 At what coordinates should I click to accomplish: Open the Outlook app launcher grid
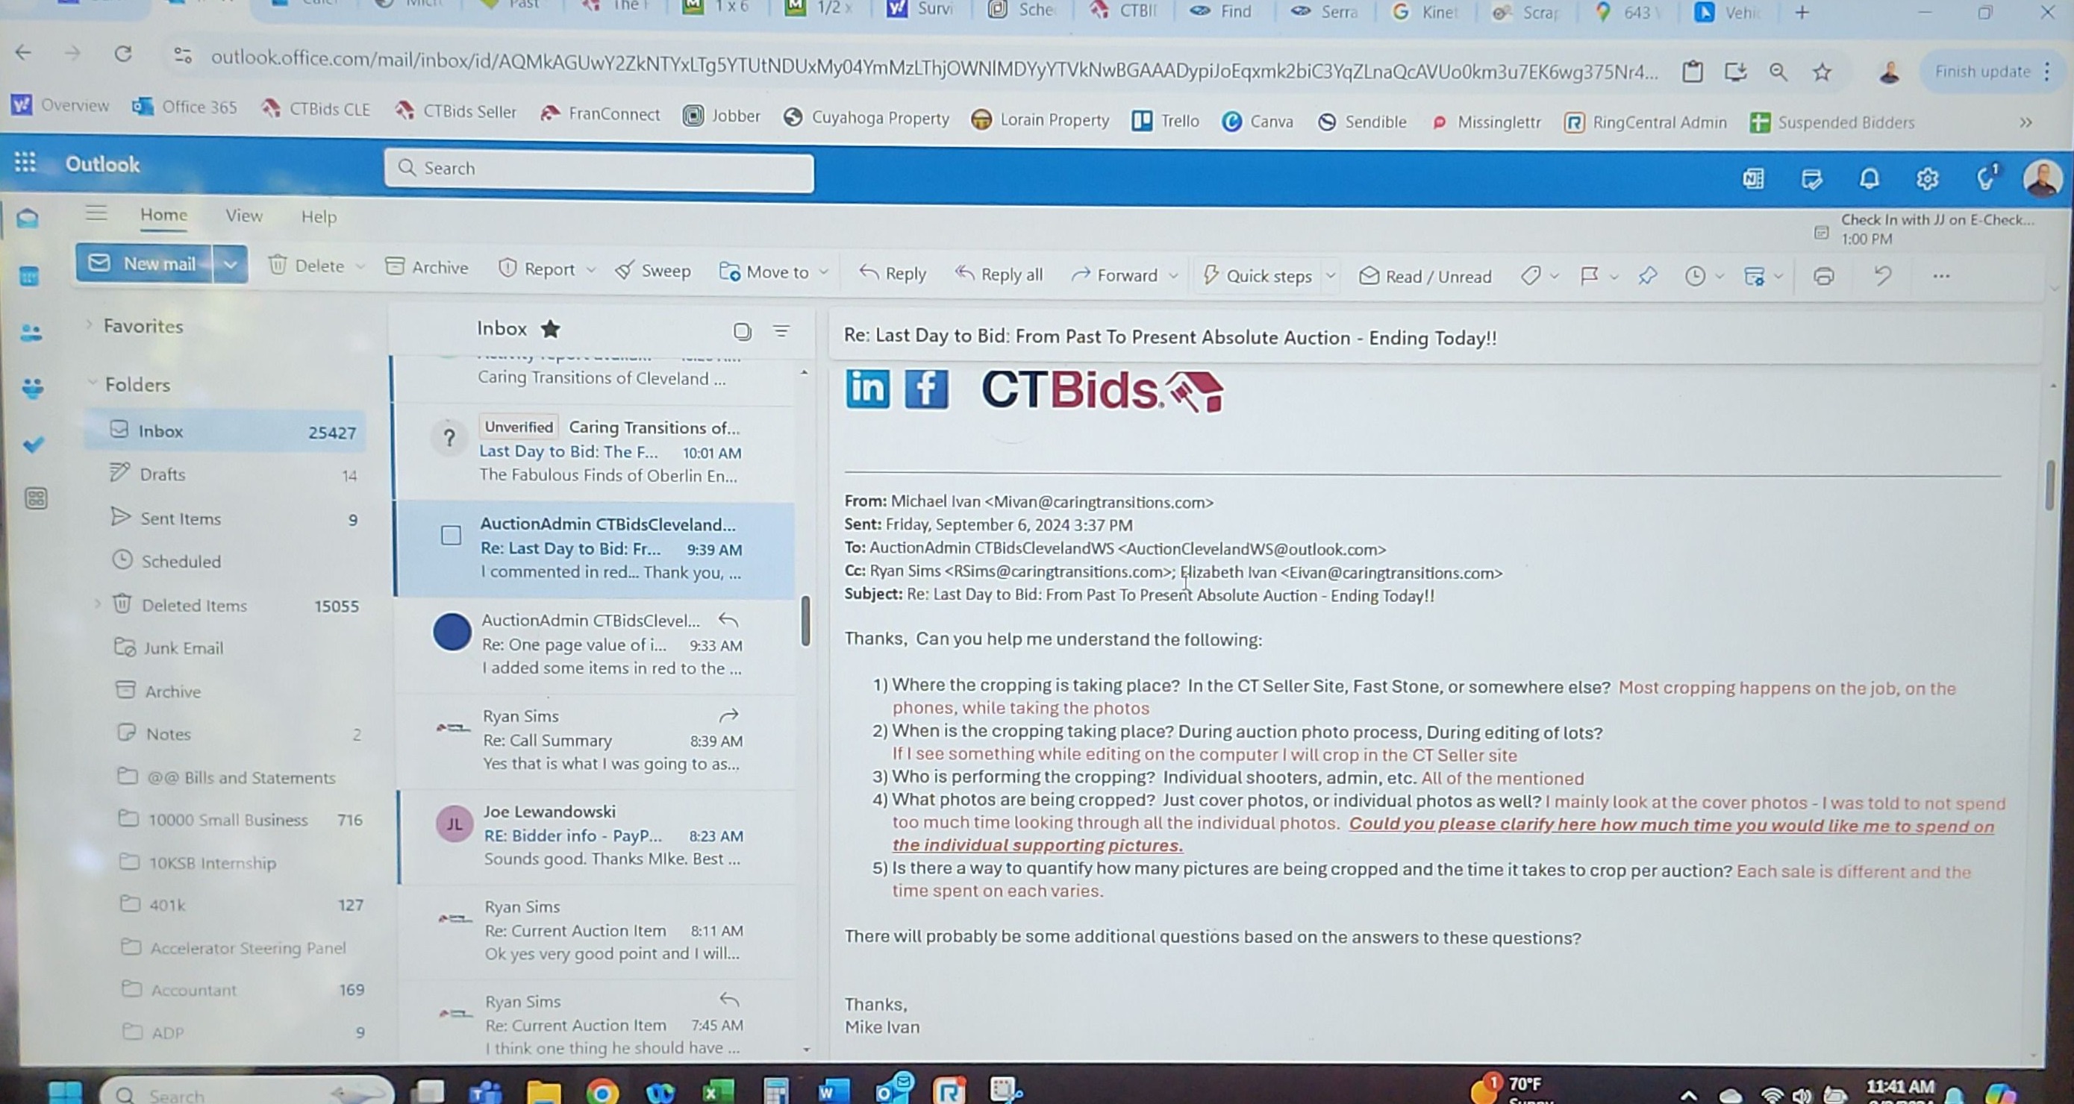tap(25, 163)
